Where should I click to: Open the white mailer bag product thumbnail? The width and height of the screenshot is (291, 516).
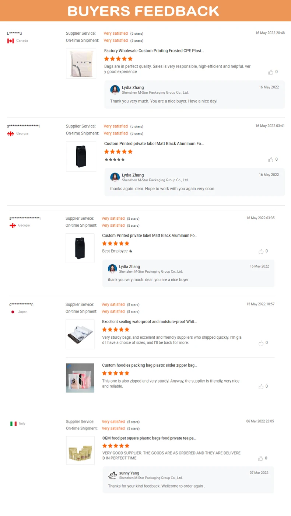pyautogui.click(x=80, y=334)
